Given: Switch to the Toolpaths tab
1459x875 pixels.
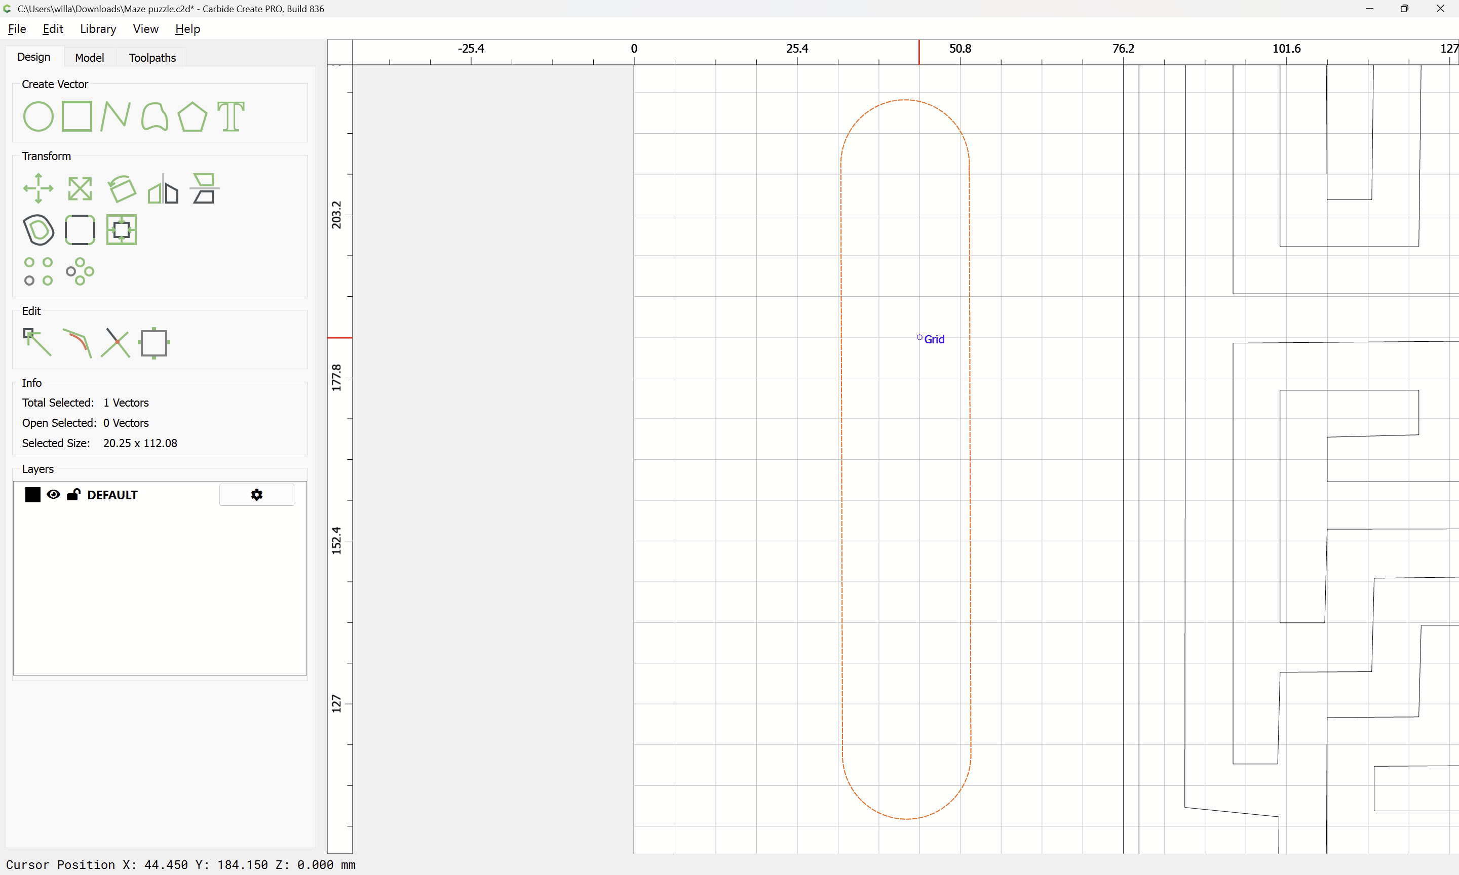Looking at the screenshot, I should [x=152, y=58].
